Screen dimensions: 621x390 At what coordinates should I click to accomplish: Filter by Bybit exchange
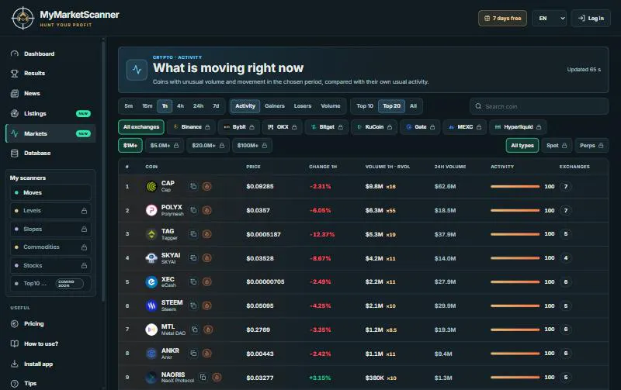(239, 127)
